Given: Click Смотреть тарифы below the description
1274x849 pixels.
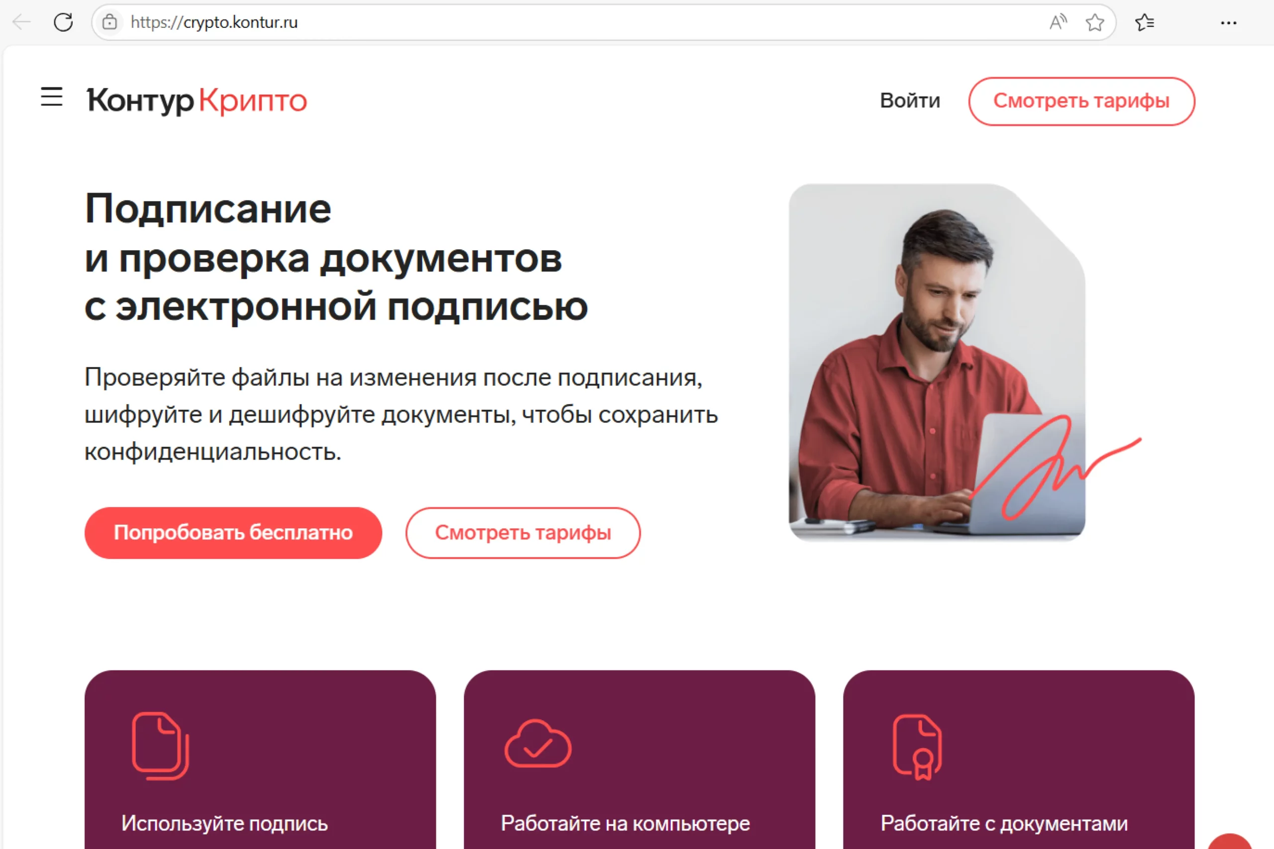Looking at the screenshot, I should pyautogui.click(x=523, y=533).
